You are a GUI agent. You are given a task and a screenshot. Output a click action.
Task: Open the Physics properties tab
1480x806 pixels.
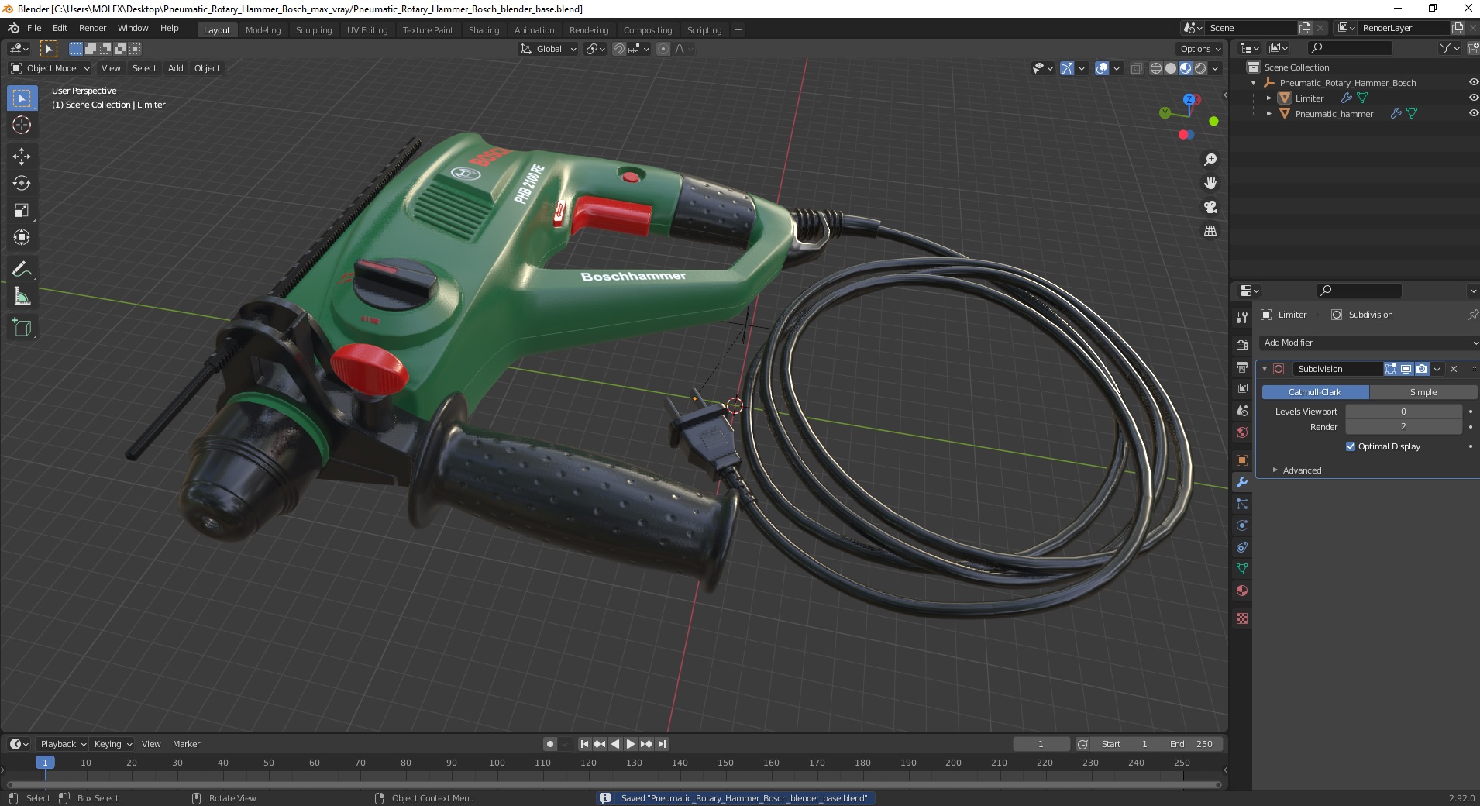click(x=1242, y=525)
